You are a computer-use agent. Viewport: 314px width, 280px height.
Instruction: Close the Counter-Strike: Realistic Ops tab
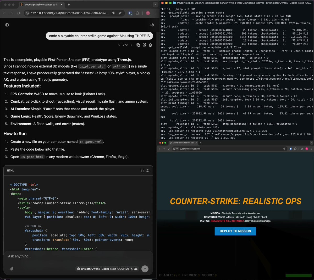[196, 143]
